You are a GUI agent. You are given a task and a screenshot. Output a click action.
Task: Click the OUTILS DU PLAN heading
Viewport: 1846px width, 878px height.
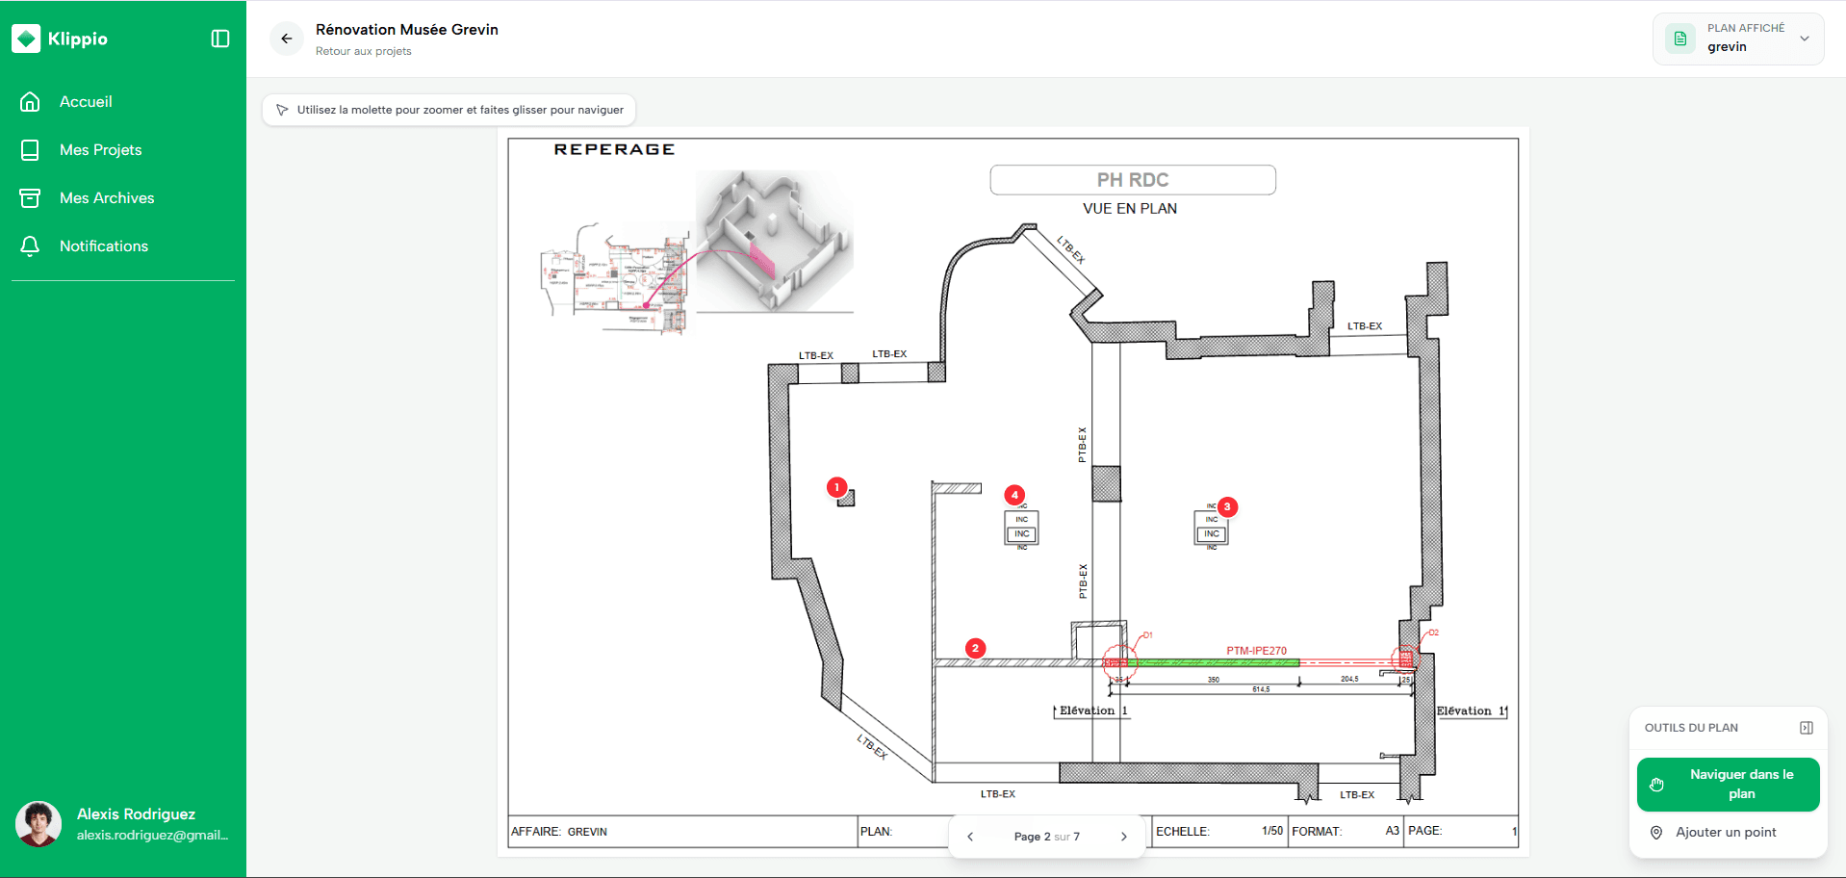[x=1691, y=728]
